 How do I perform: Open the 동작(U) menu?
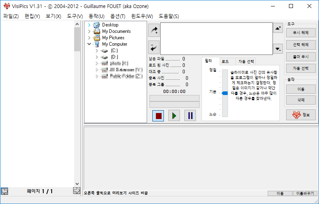point(97,16)
